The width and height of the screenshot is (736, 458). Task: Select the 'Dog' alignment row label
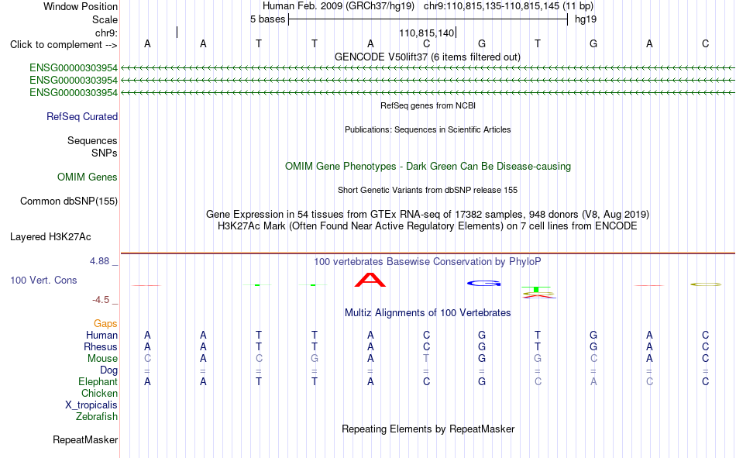coord(108,370)
